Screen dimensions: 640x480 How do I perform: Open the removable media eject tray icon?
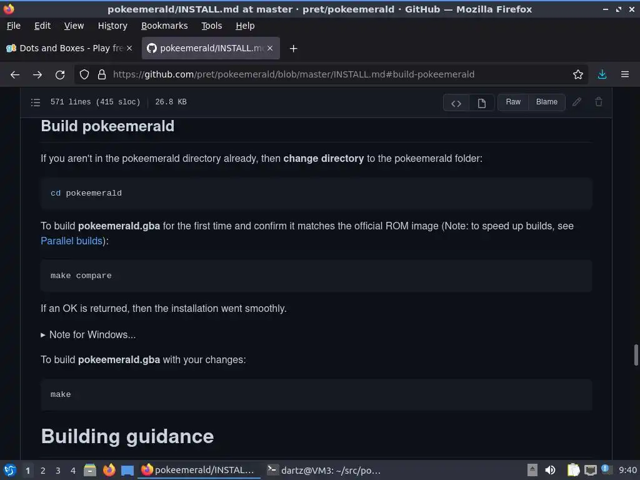pos(532,470)
